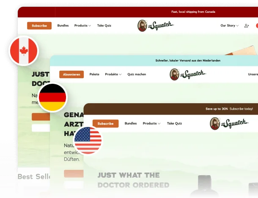Click 'Subscribe today!' link in brown banner

pos(241,109)
